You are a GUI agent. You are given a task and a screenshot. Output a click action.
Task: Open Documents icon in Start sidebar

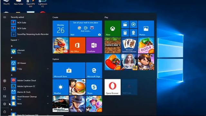[x=5, y=89]
